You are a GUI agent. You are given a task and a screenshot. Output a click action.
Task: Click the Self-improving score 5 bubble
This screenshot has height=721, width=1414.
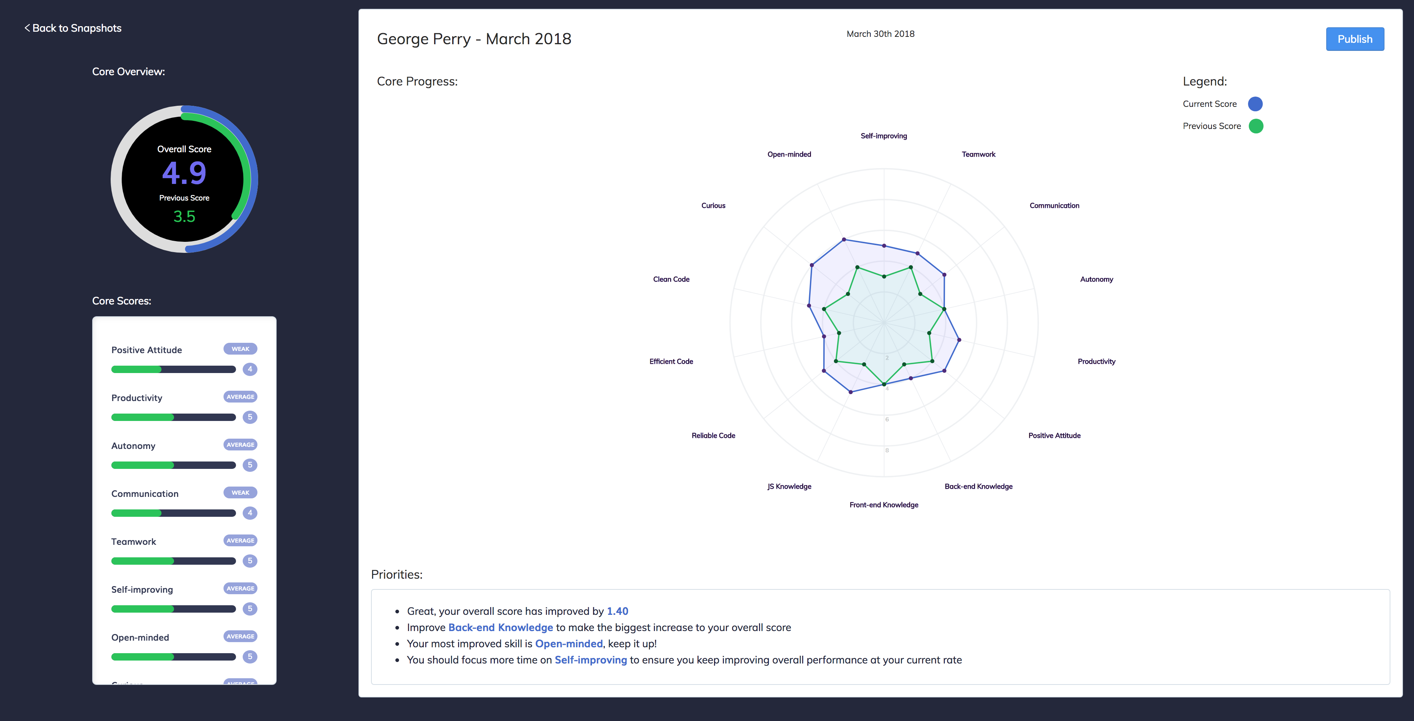(250, 609)
